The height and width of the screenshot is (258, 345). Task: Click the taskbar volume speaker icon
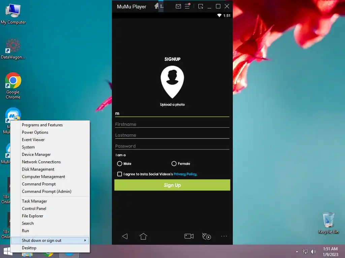(x=313, y=251)
